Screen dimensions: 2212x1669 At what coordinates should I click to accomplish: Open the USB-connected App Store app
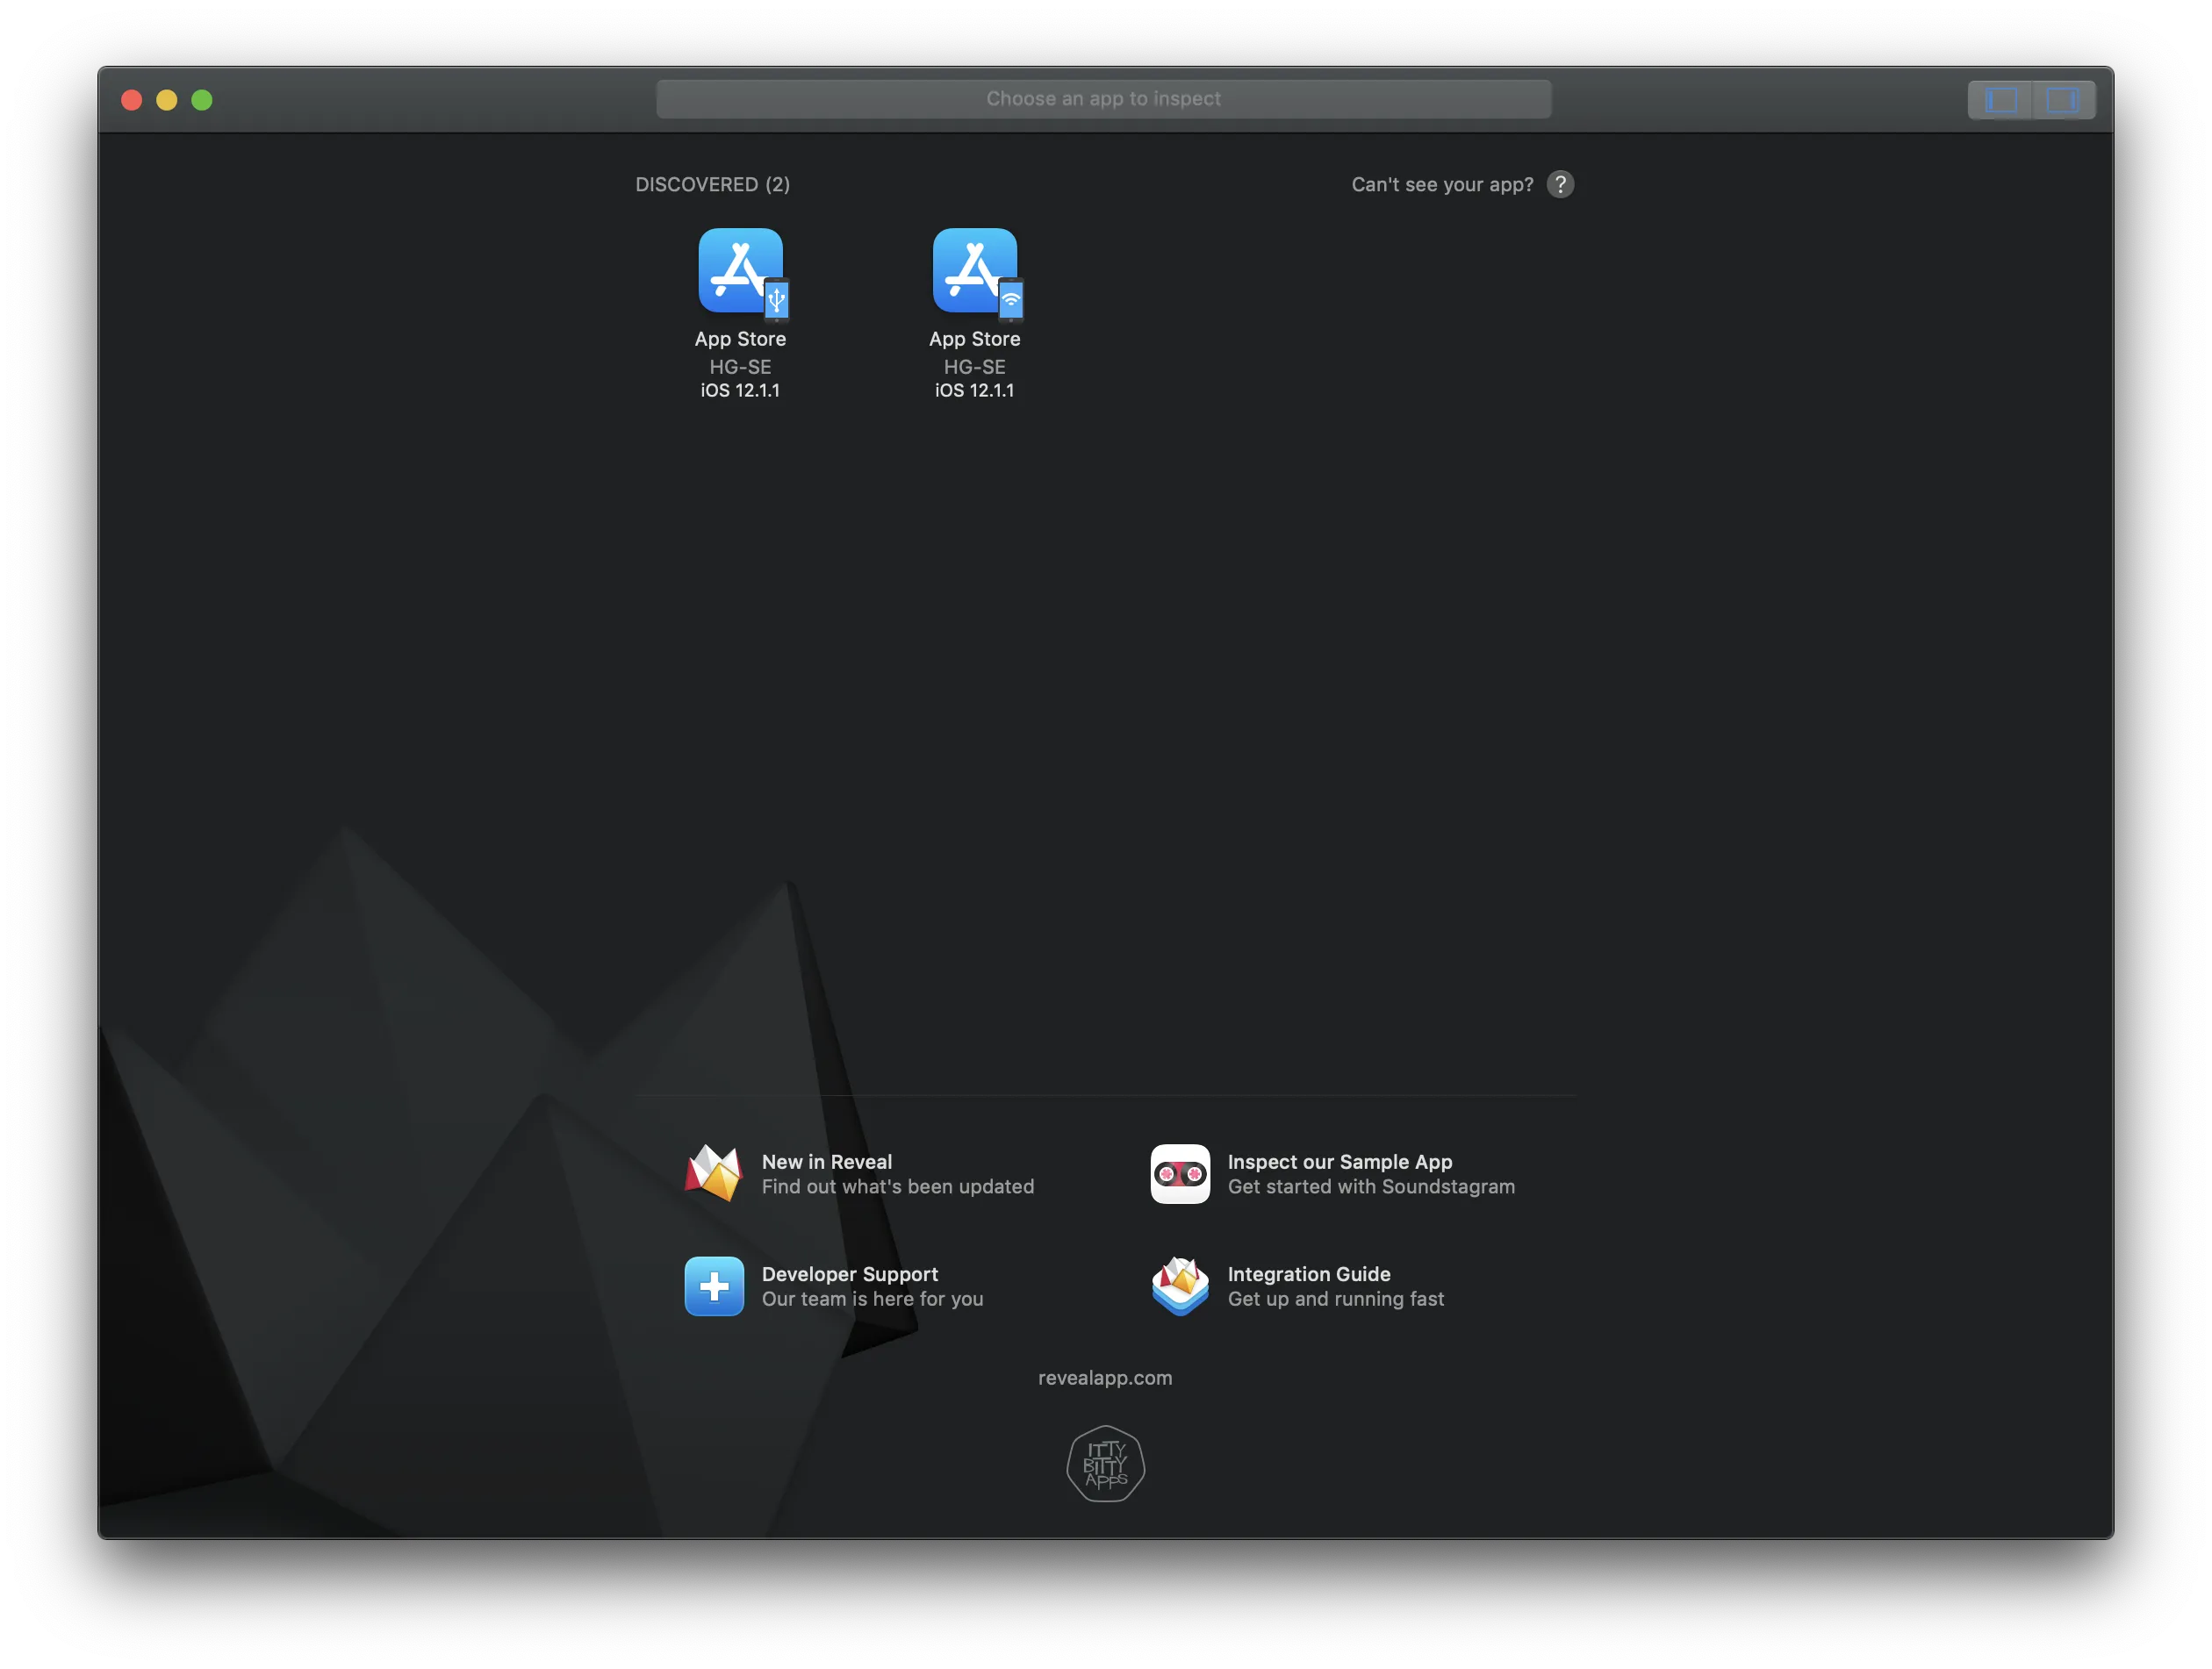pos(740,272)
